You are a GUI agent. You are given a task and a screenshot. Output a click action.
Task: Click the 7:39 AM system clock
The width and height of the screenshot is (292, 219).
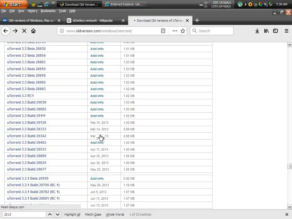[281, 4]
